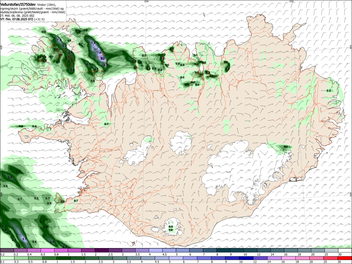Select the pink lower swatch at 18
Image resolution: width=352 pixels, height=264 pixels.
pos(303,258)
